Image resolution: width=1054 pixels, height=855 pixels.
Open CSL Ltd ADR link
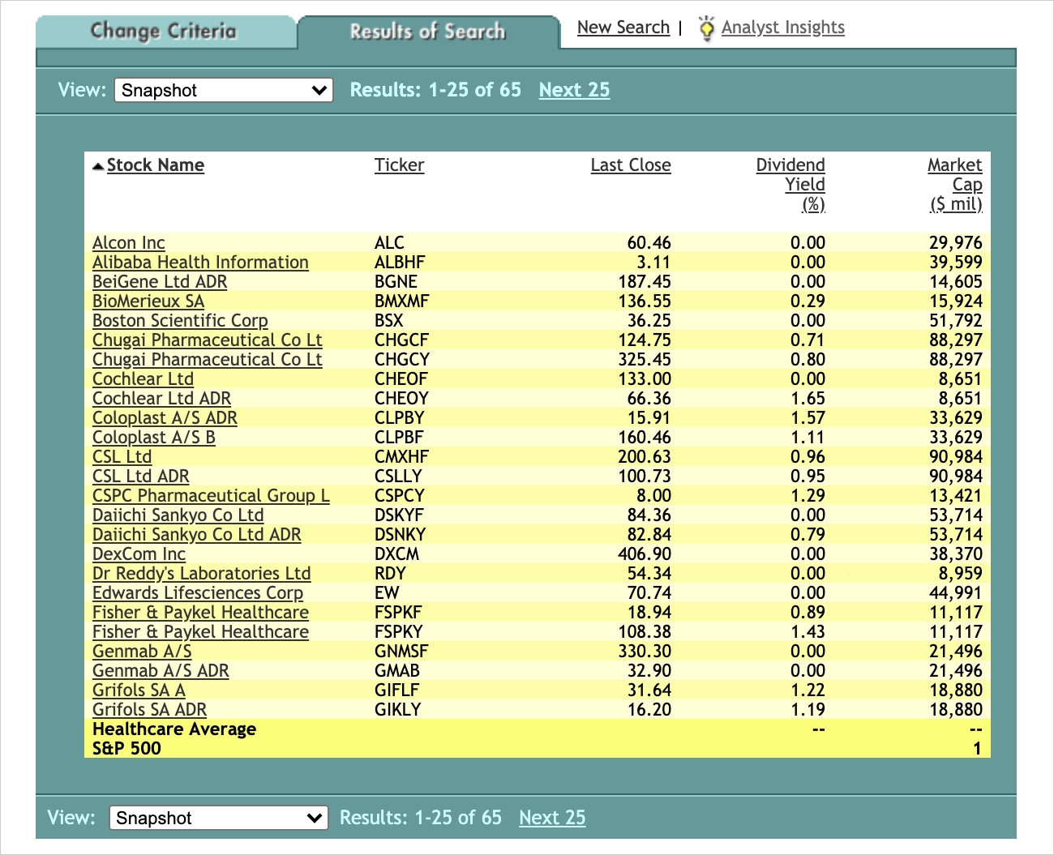point(140,477)
